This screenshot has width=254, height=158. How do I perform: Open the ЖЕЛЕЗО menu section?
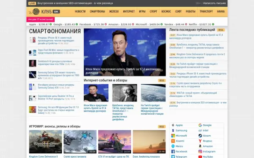click(x=114, y=12)
